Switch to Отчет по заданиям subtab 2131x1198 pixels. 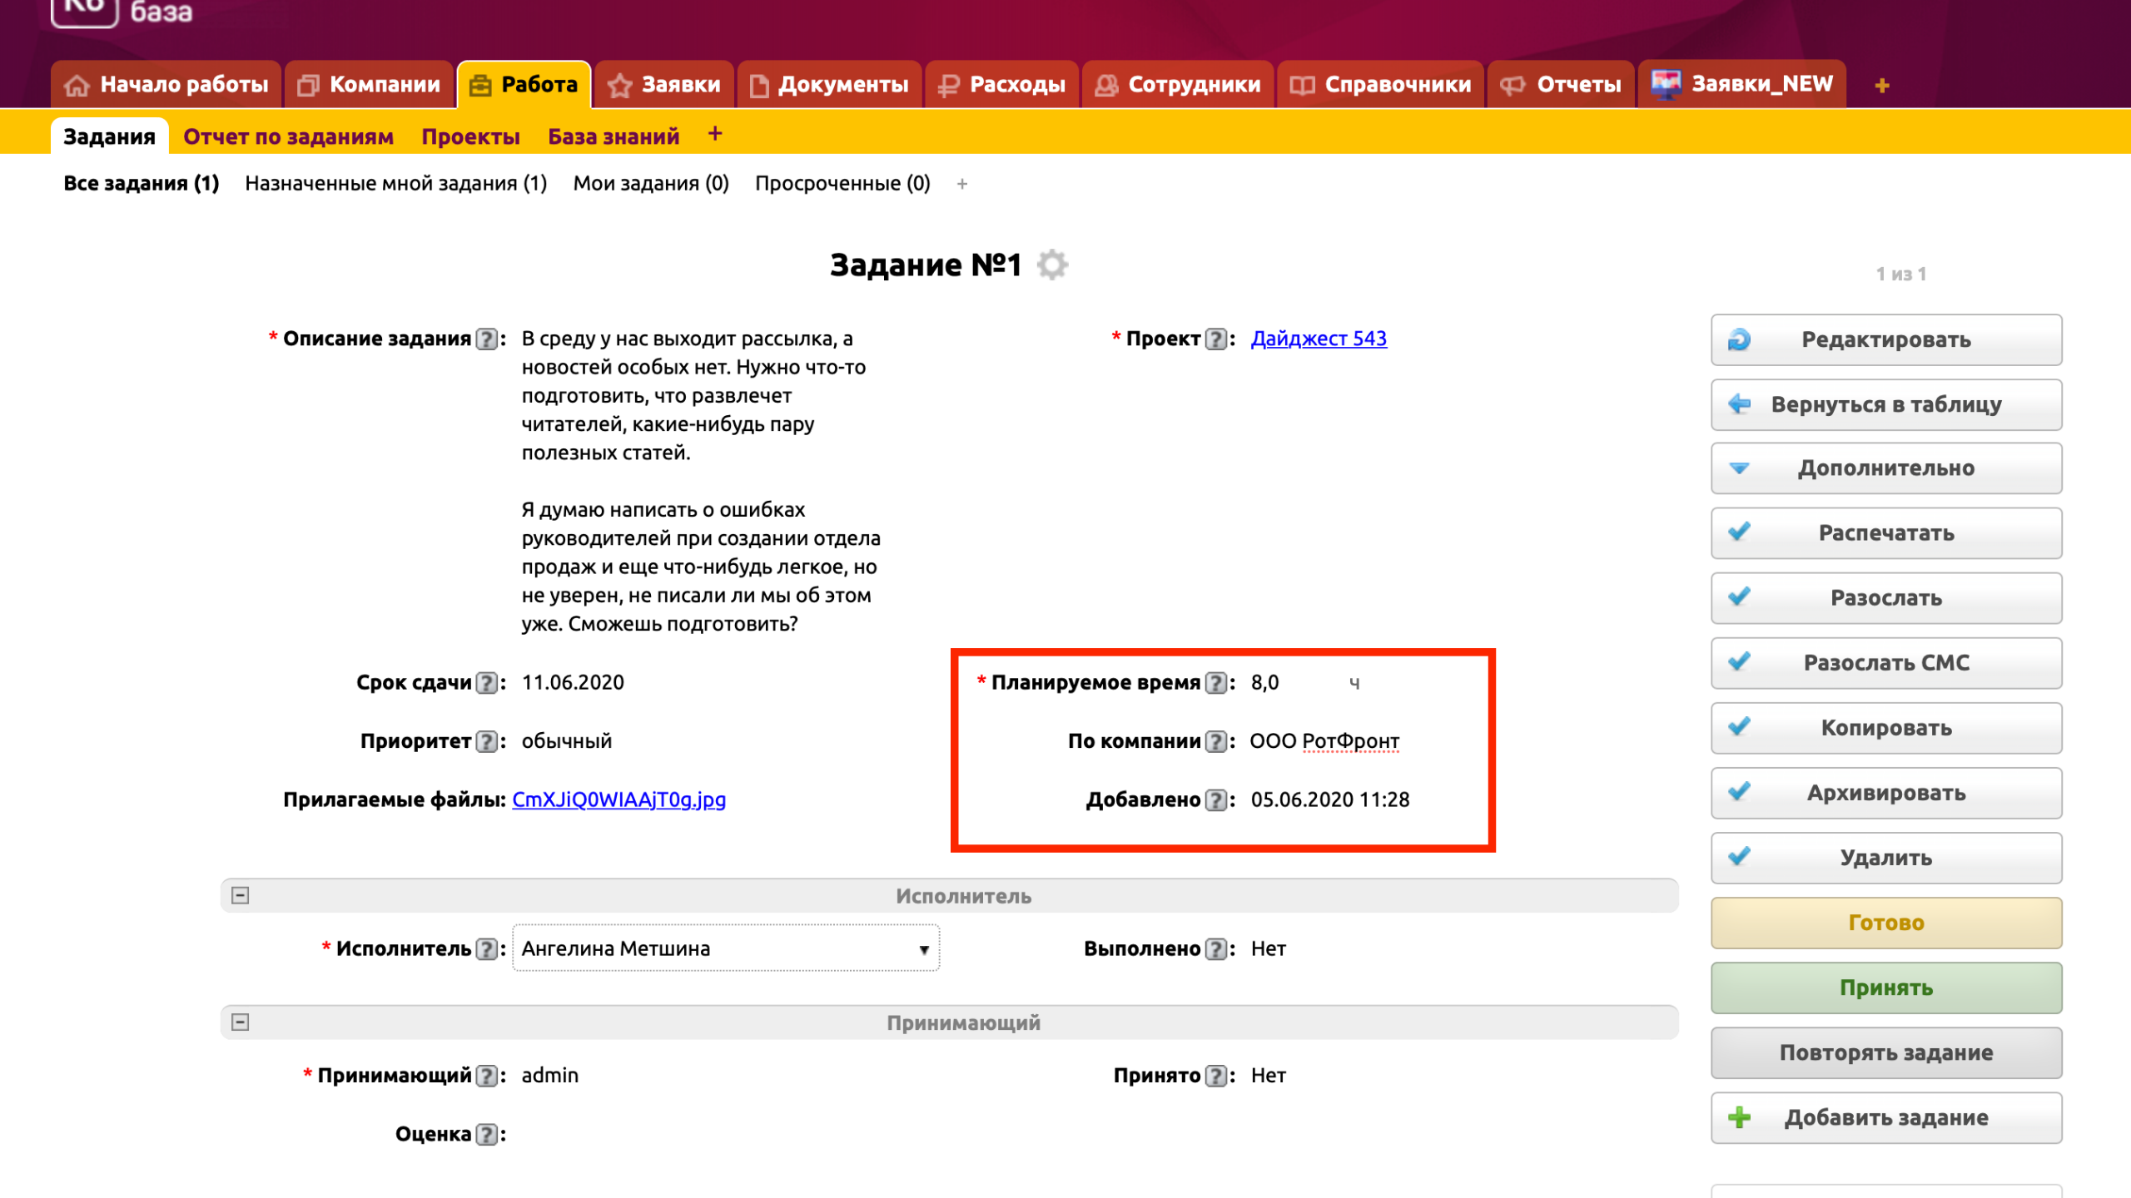(x=288, y=136)
